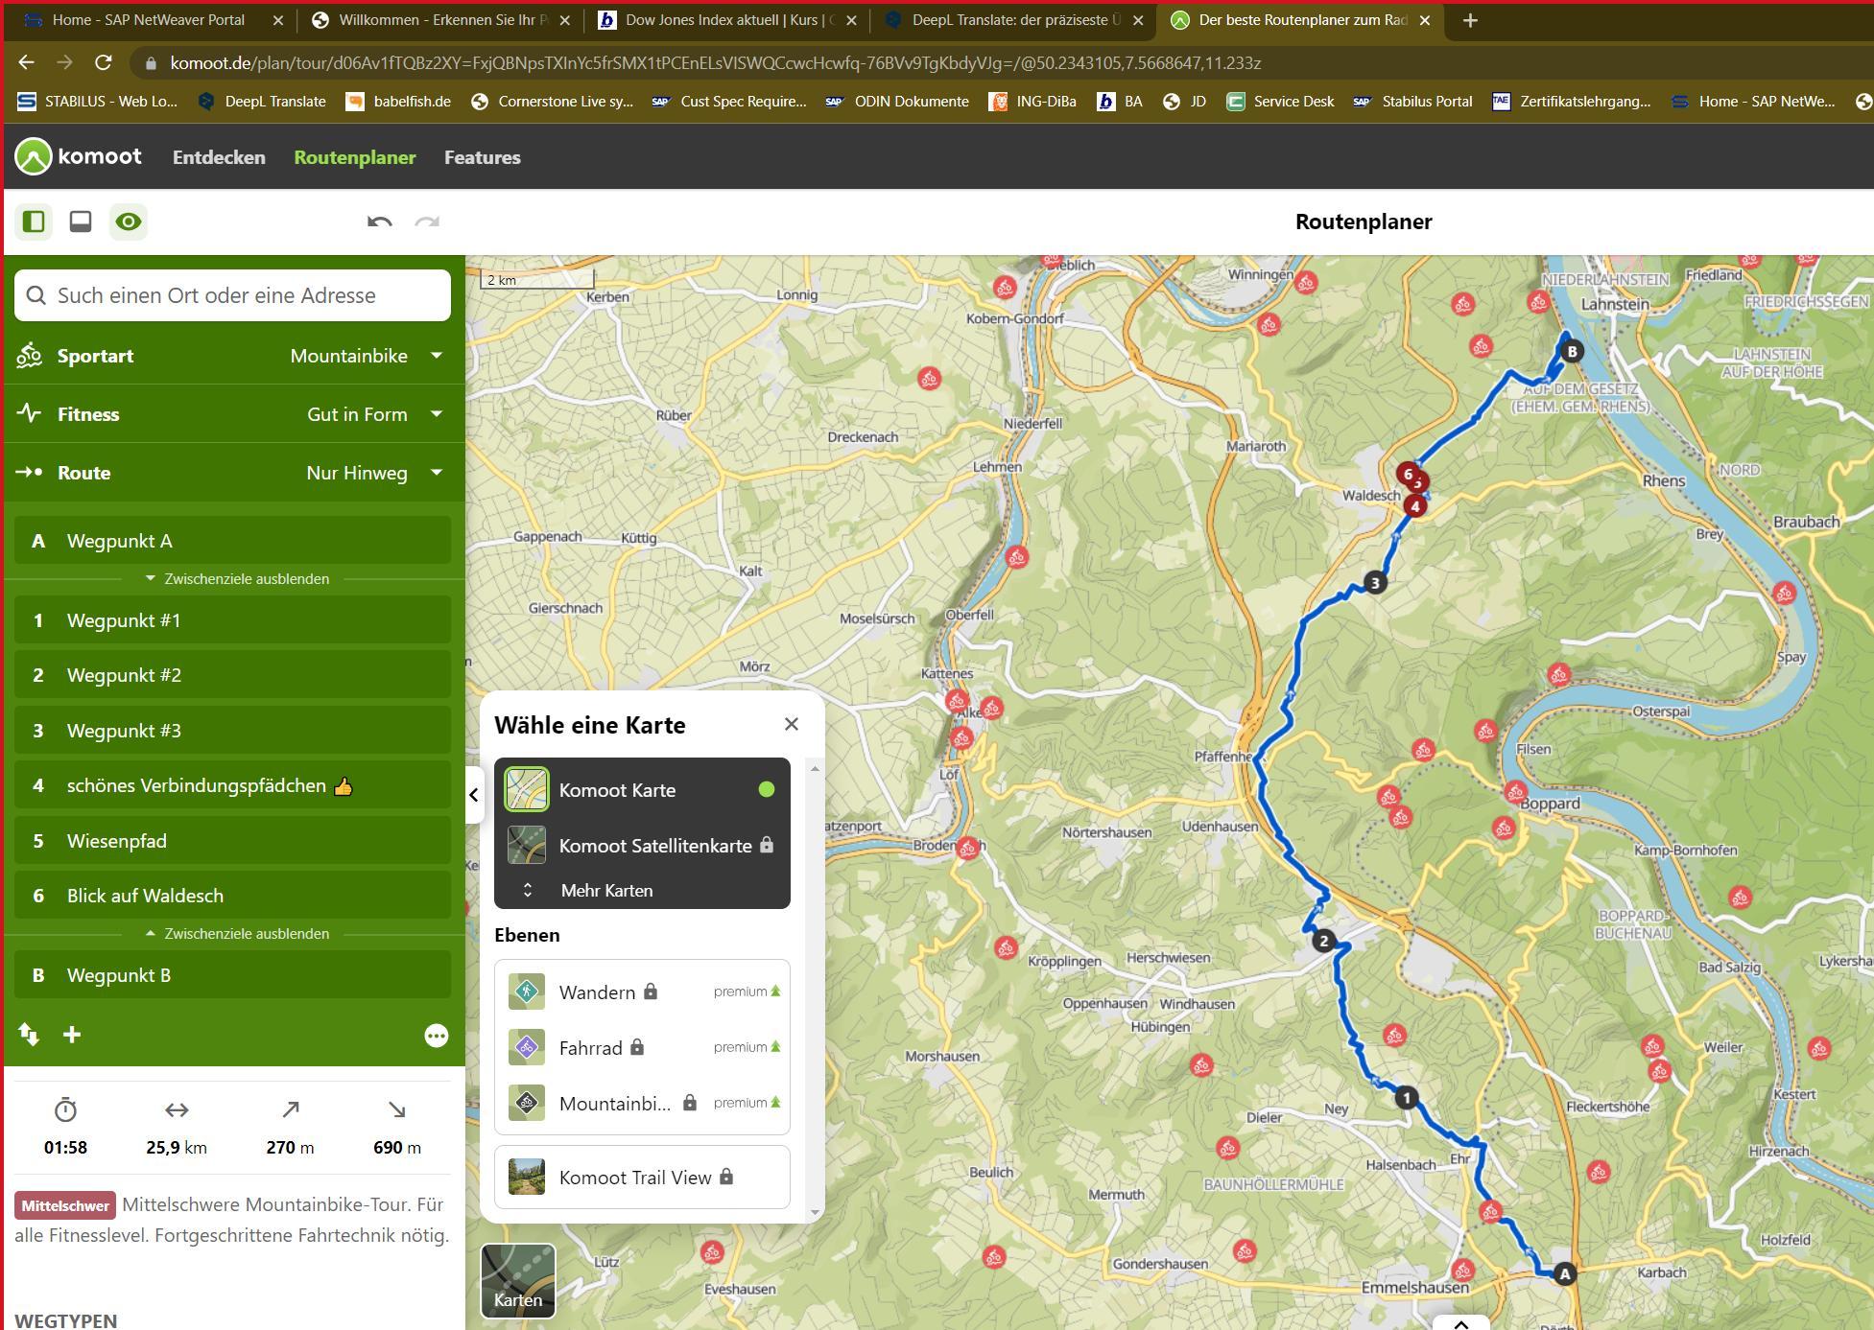Click the Mittelschwer difficulty badge
The image size is (1874, 1330).
[x=65, y=1205]
